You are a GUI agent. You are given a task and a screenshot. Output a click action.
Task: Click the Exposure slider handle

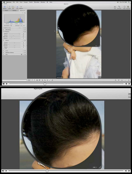click(19, 33)
